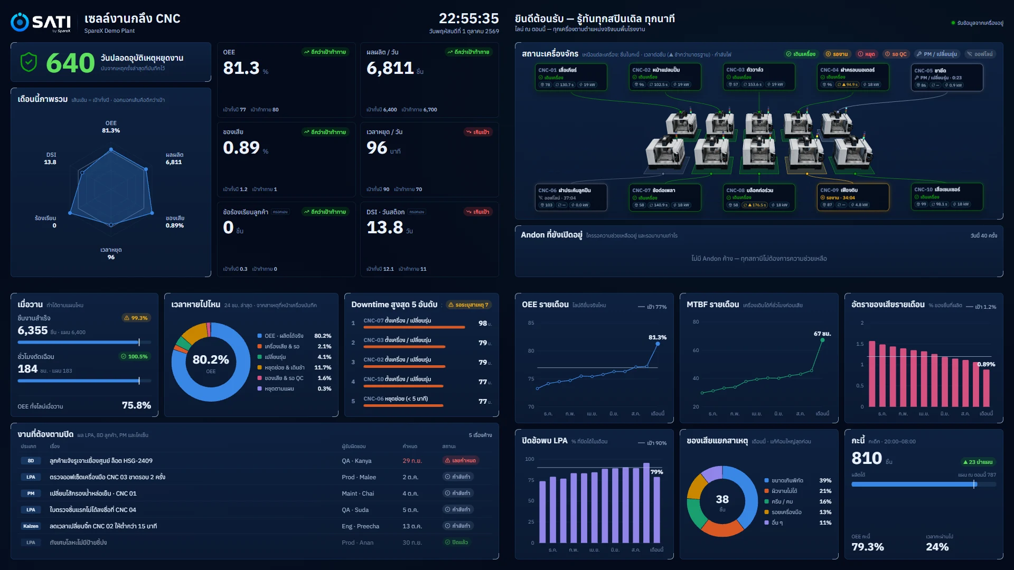Open the HSG-2409 customer complaint row

pos(255,461)
